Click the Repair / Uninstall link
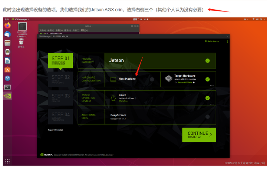267x170 pixels. [x=56, y=130]
